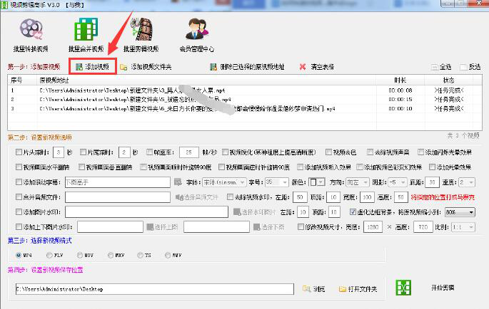Open the 批量合并视频 batch merge tool
489x309 pixels.
pyautogui.click(x=86, y=35)
